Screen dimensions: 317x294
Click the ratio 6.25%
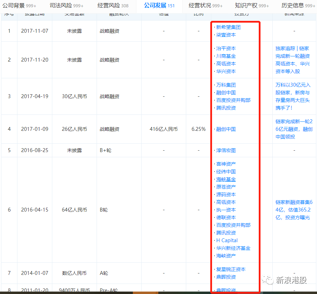pos(198,129)
